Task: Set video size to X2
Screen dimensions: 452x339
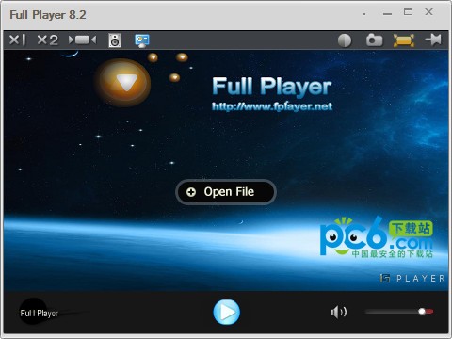Action: [x=47, y=40]
